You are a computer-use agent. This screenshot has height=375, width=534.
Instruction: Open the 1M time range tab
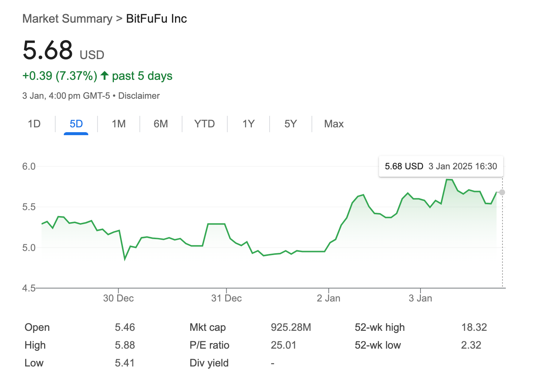tap(119, 124)
